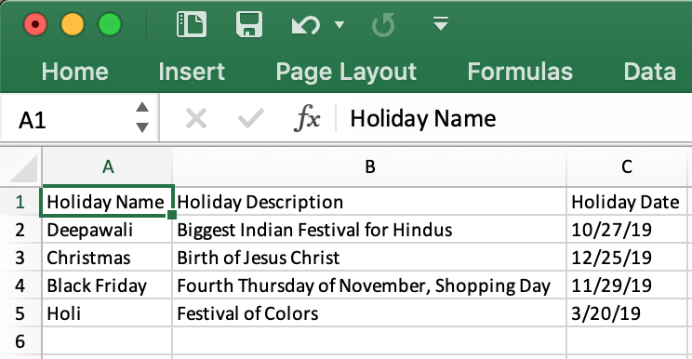
Task: Switch to the Insert tab
Action: (x=192, y=72)
